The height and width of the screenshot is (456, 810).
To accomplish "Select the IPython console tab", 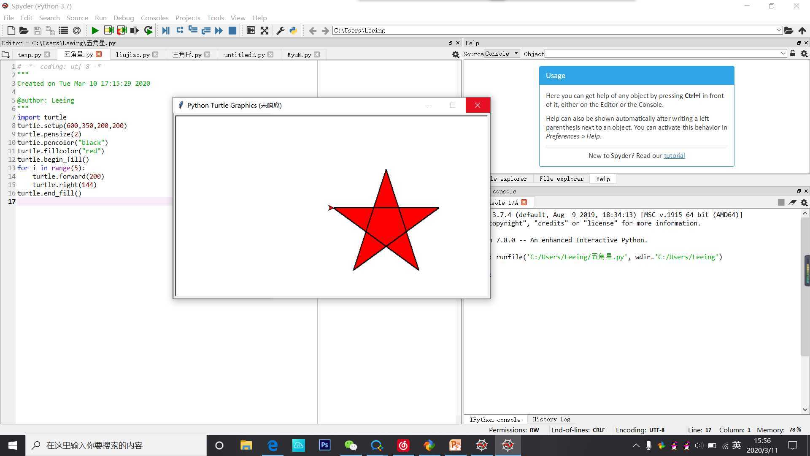I will click(x=495, y=420).
